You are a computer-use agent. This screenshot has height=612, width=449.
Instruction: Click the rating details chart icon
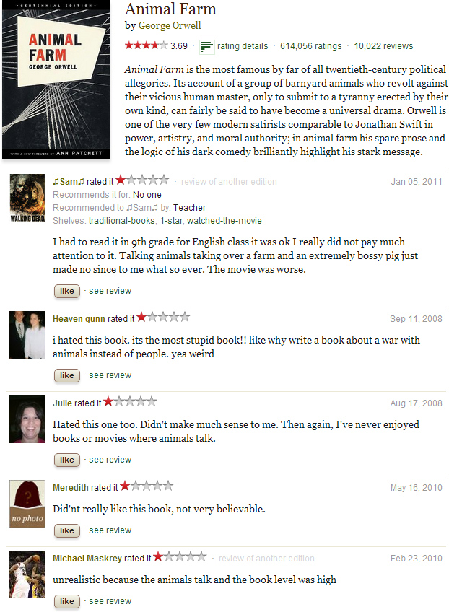pyautogui.click(x=206, y=46)
